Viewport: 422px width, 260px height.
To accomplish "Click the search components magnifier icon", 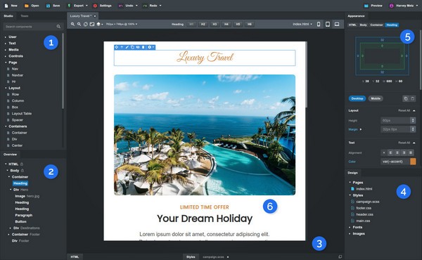I will click(x=58, y=26).
